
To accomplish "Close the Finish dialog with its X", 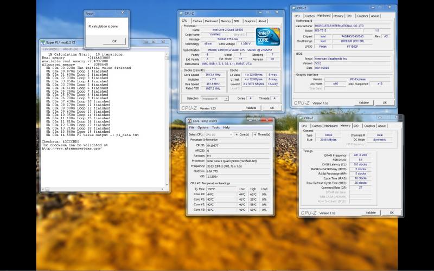I will [123, 12].
